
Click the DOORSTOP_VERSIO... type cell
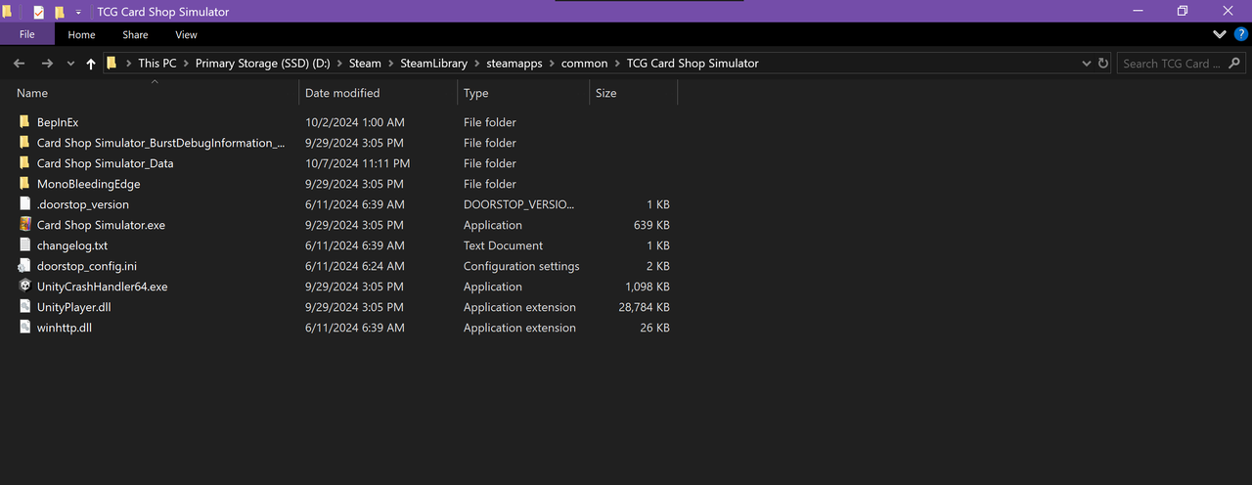[519, 204]
